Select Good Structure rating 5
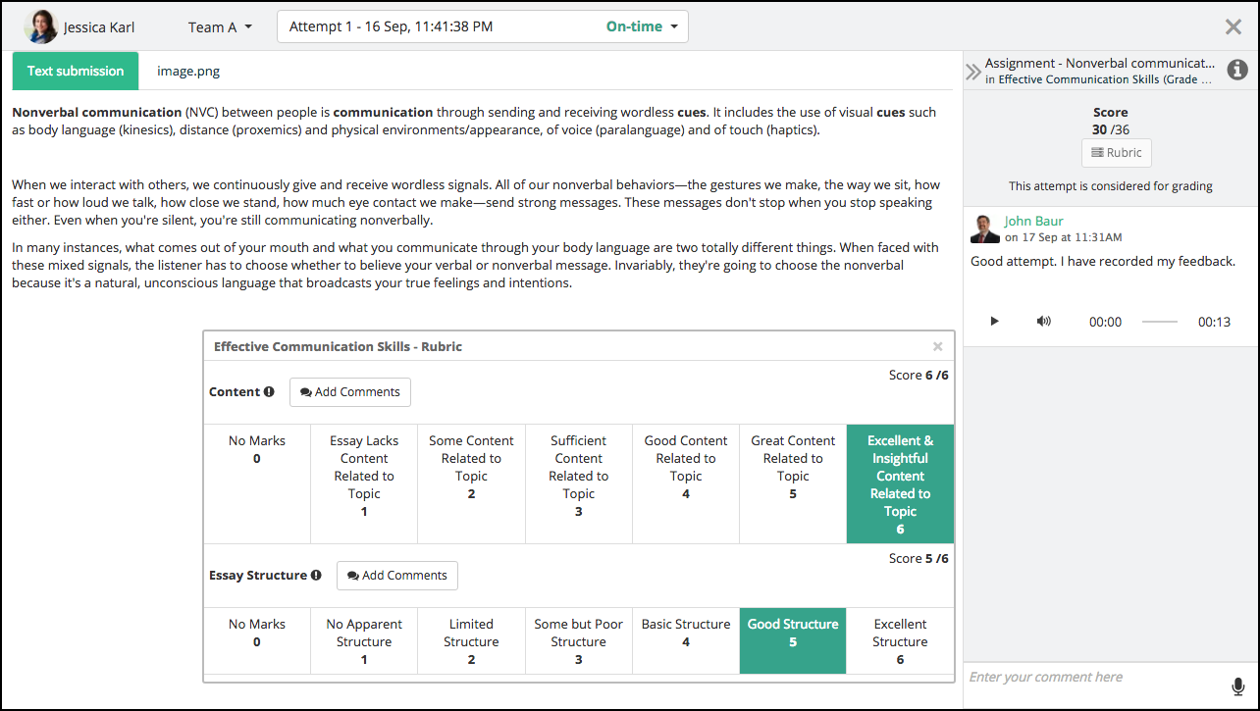The width and height of the screenshot is (1260, 711). (793, 641)
